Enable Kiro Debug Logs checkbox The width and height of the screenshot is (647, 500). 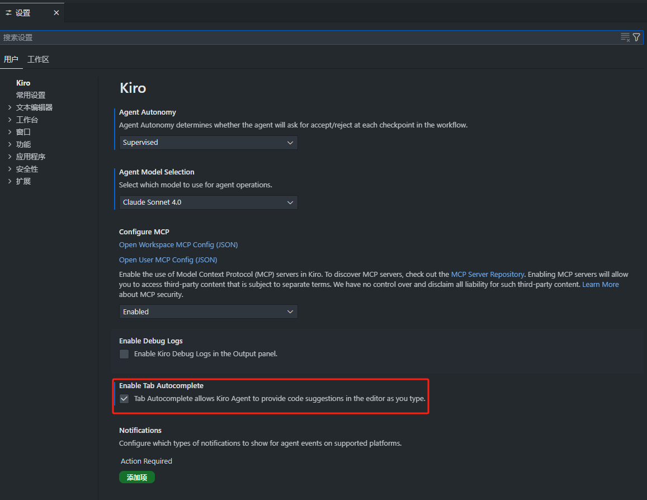coord(124,354)
